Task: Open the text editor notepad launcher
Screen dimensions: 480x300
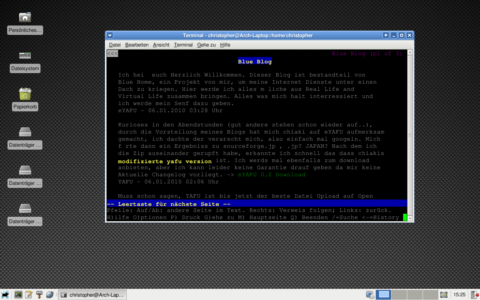Action: click(28, 295)
